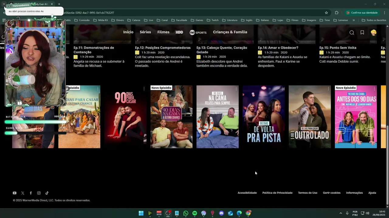Open Na Cama Felizes Para Sempre poster
The height and width of the screenshot is (218, 389).
click(x=217, y=117)
